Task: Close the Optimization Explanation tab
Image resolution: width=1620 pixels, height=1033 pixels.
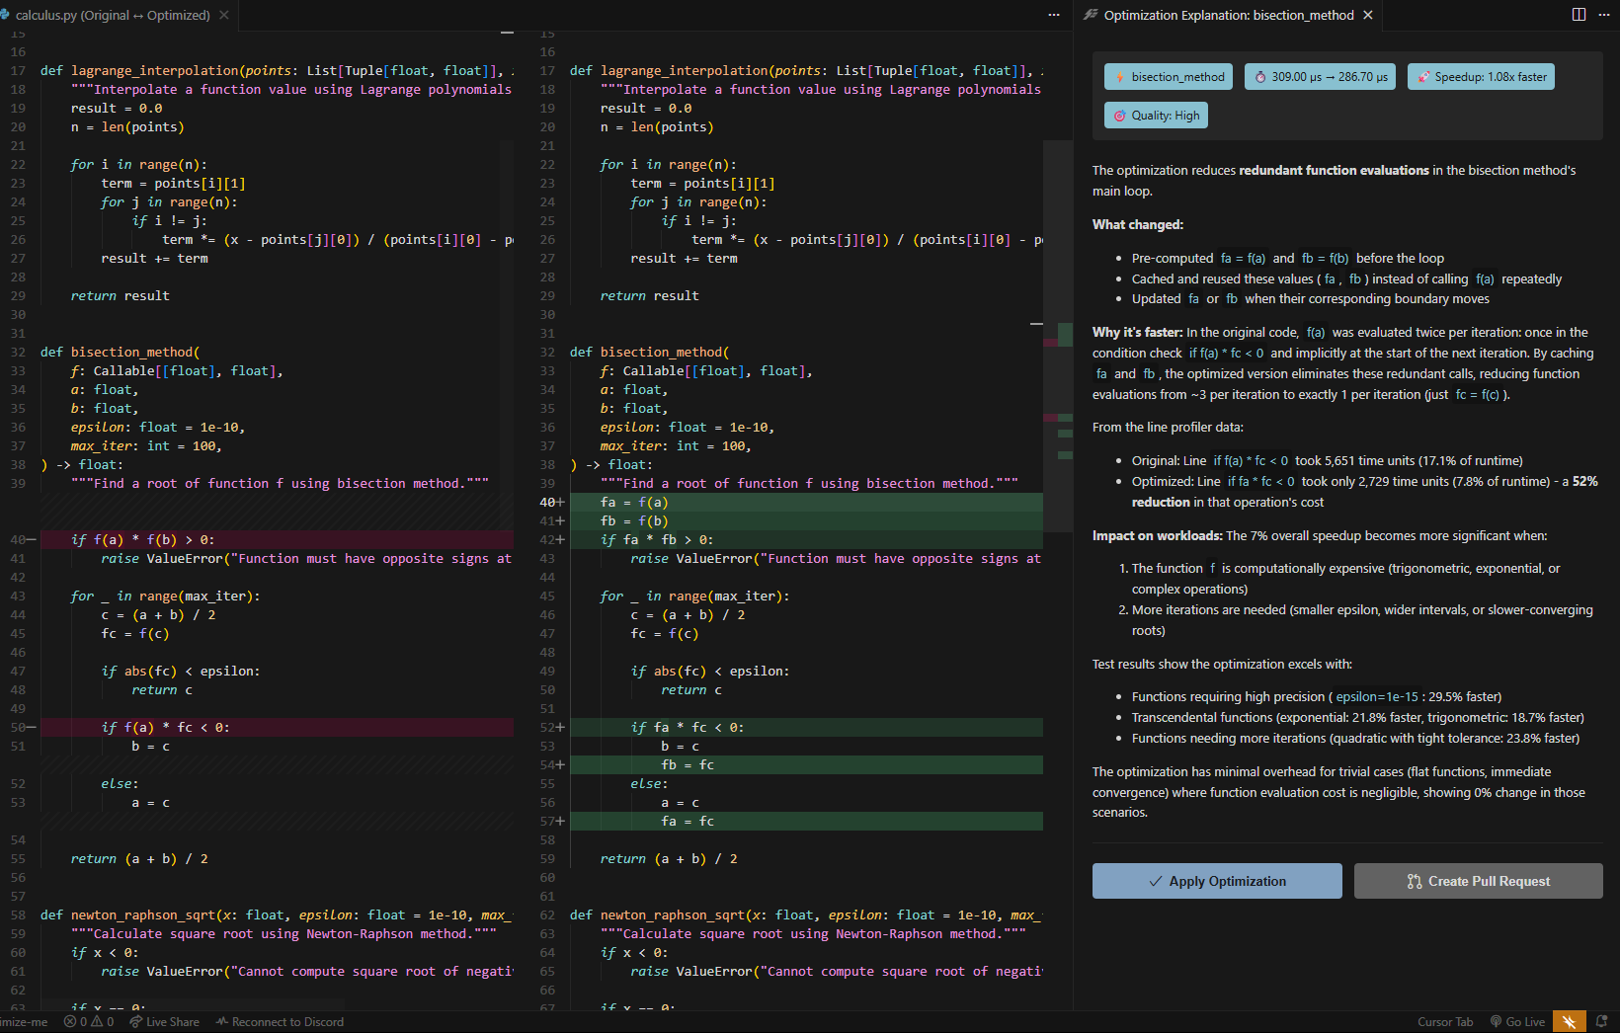Action: point(1368,15)
